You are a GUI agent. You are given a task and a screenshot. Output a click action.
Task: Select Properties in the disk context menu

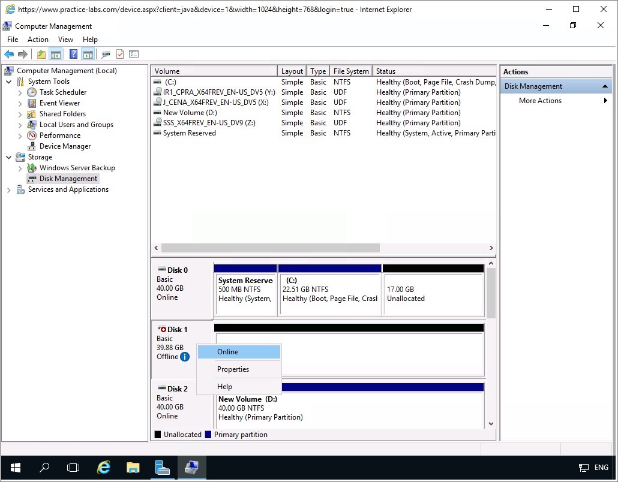click(x=233, y=369)
